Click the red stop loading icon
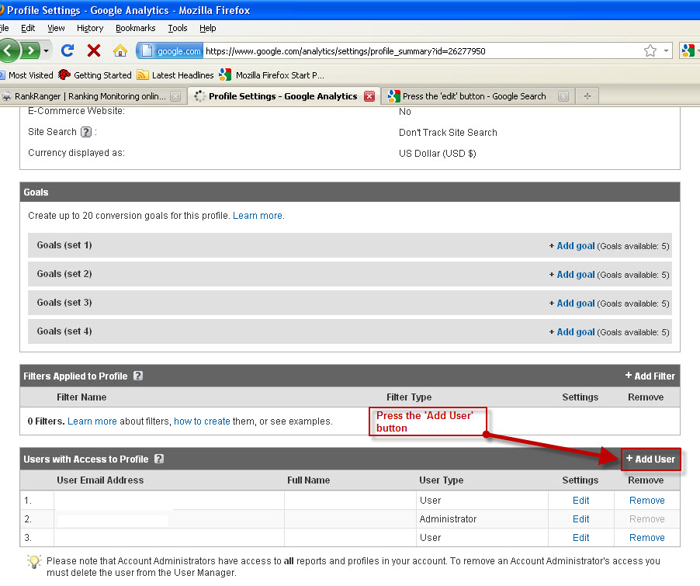700x586 pixels. click(x=94, y=50)
